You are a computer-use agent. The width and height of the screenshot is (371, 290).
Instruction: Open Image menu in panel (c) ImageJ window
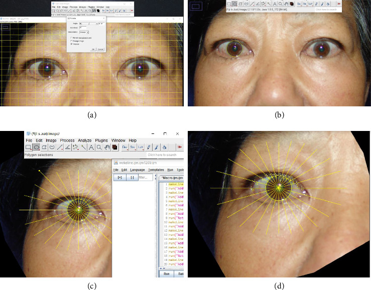coord(51,140)
